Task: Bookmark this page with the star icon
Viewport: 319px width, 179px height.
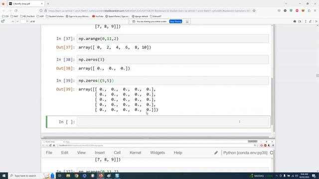Action: (x=254, y=10)
